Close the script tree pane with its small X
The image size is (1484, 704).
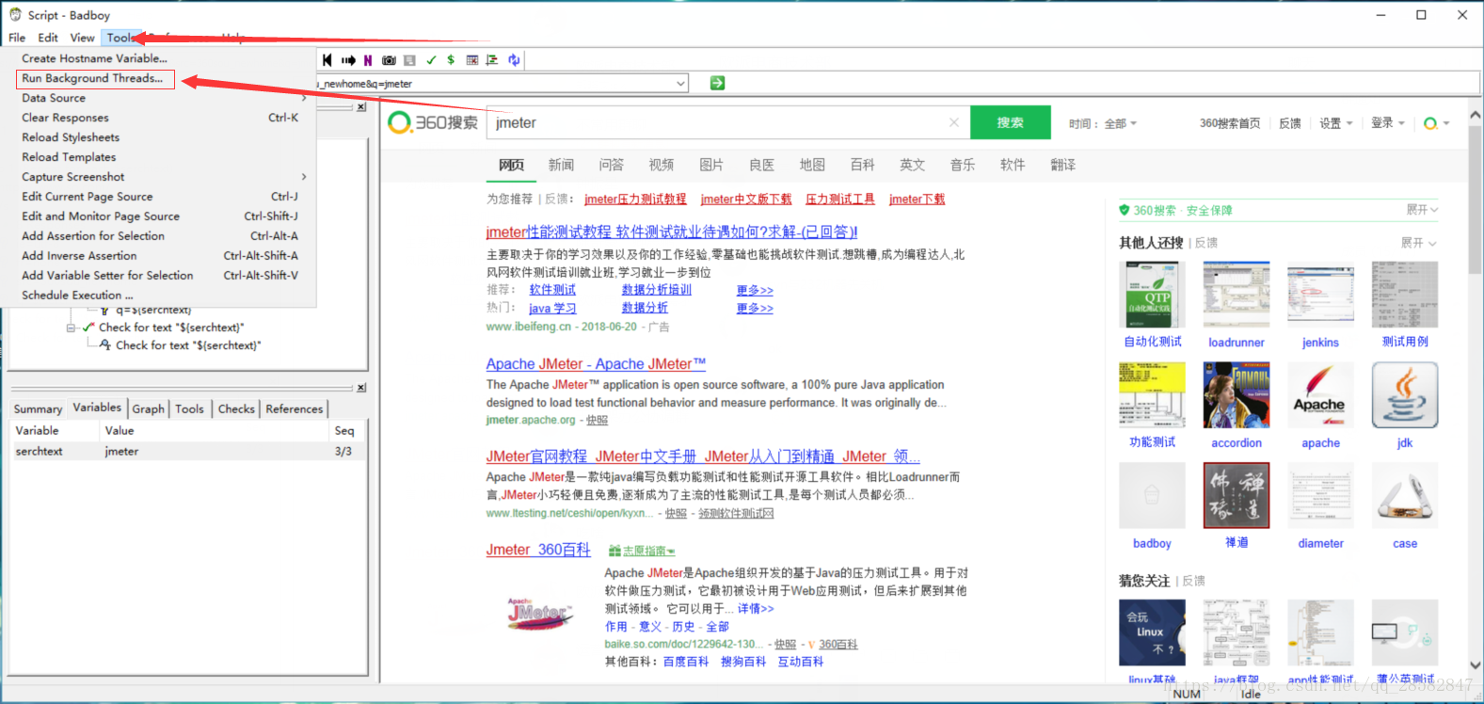(x=361, y=107)
